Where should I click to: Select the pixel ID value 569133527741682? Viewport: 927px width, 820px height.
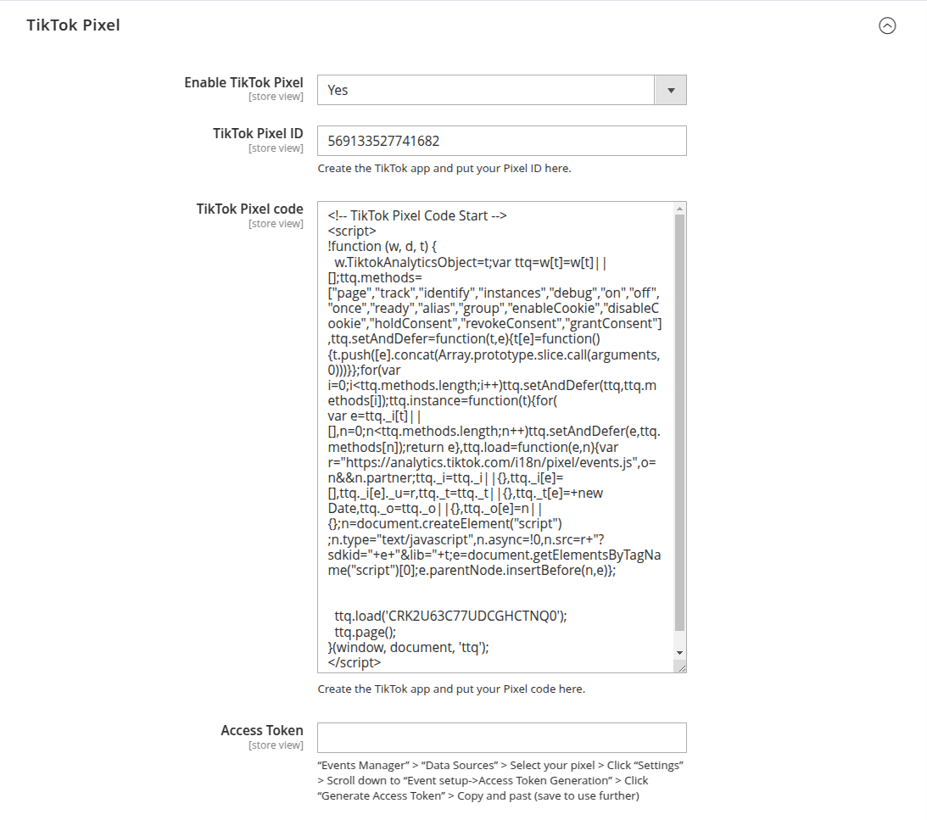382,141
